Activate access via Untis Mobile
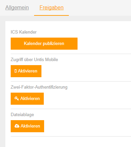This screenshot has height=147, width=131. coord(26,71)
